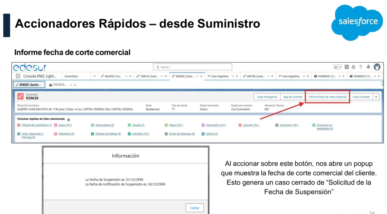
Task: Click the Favorites star icon
Action: pyautogui.click(x=336, y=67)
